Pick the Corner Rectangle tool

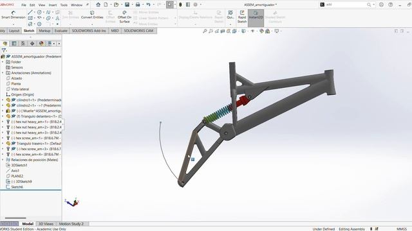(30, 18)
